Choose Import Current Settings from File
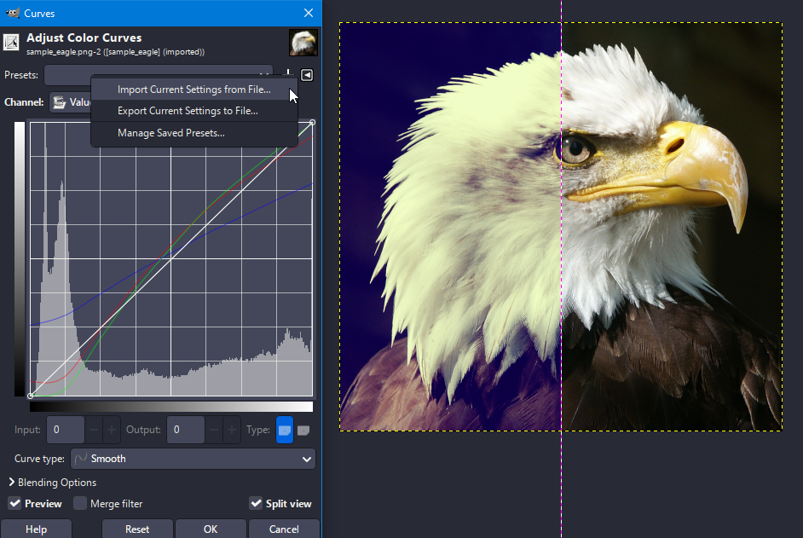803x538 pixels. (x=194, y=90)
